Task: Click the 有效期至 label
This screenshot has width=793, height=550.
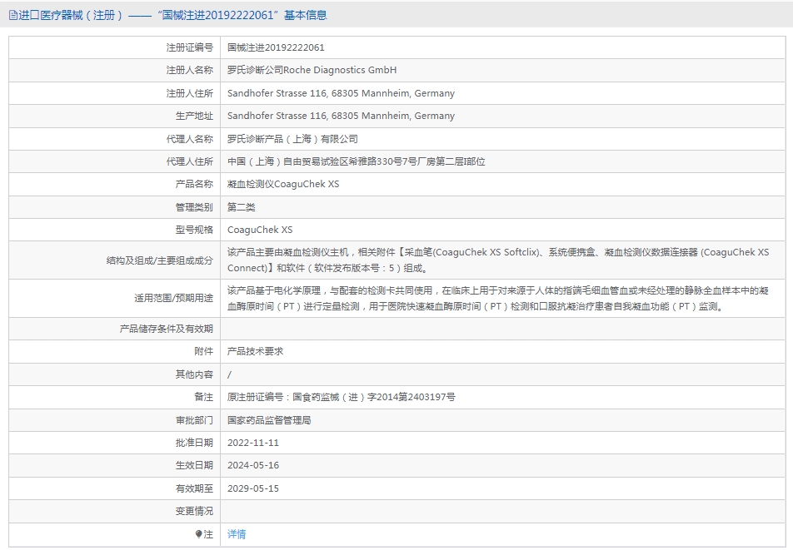Action: pos(194,488)
